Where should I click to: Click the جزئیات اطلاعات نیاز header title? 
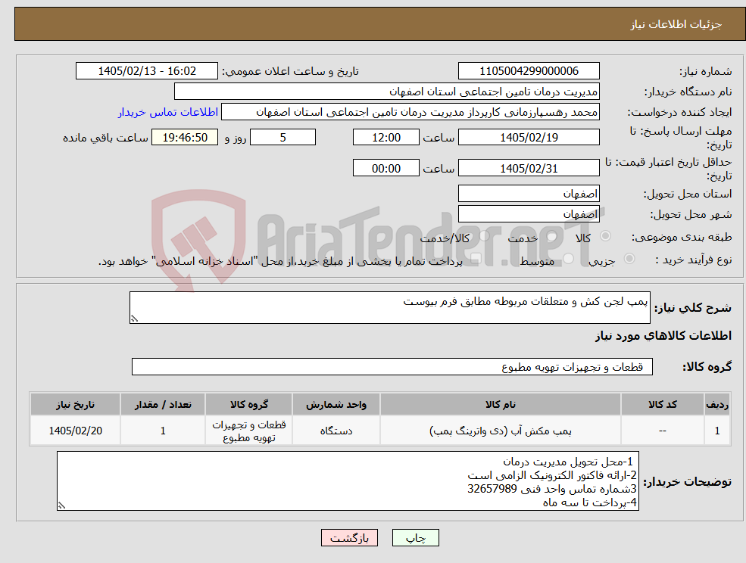pos(676,24)
